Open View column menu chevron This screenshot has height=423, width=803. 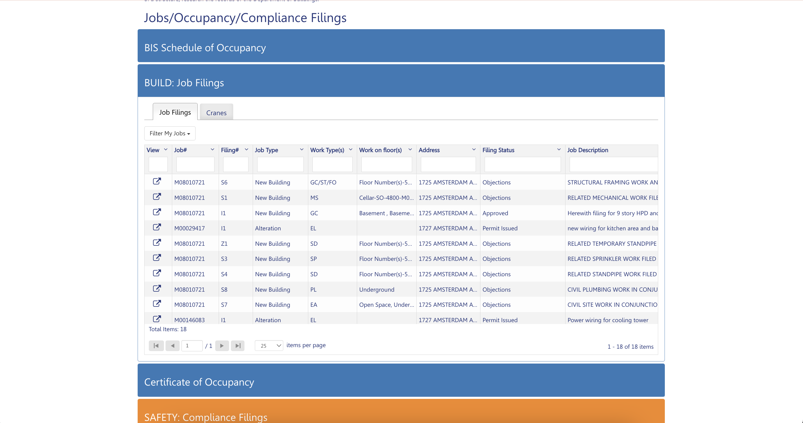click(x=166, y=150)
